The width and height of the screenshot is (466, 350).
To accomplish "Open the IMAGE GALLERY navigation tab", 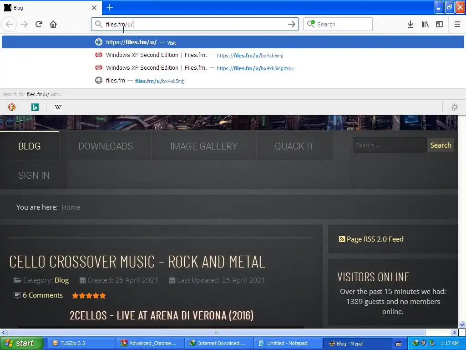I will click(x=204, y=146).
